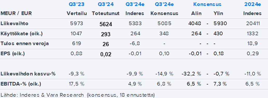Click the Q3'23 column header

click(77, 4)
